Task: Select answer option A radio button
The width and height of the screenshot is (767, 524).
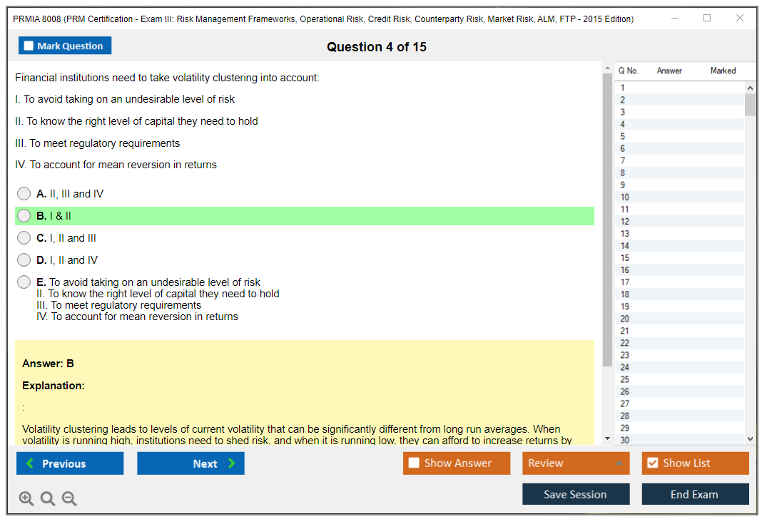Action: point(24,194)
